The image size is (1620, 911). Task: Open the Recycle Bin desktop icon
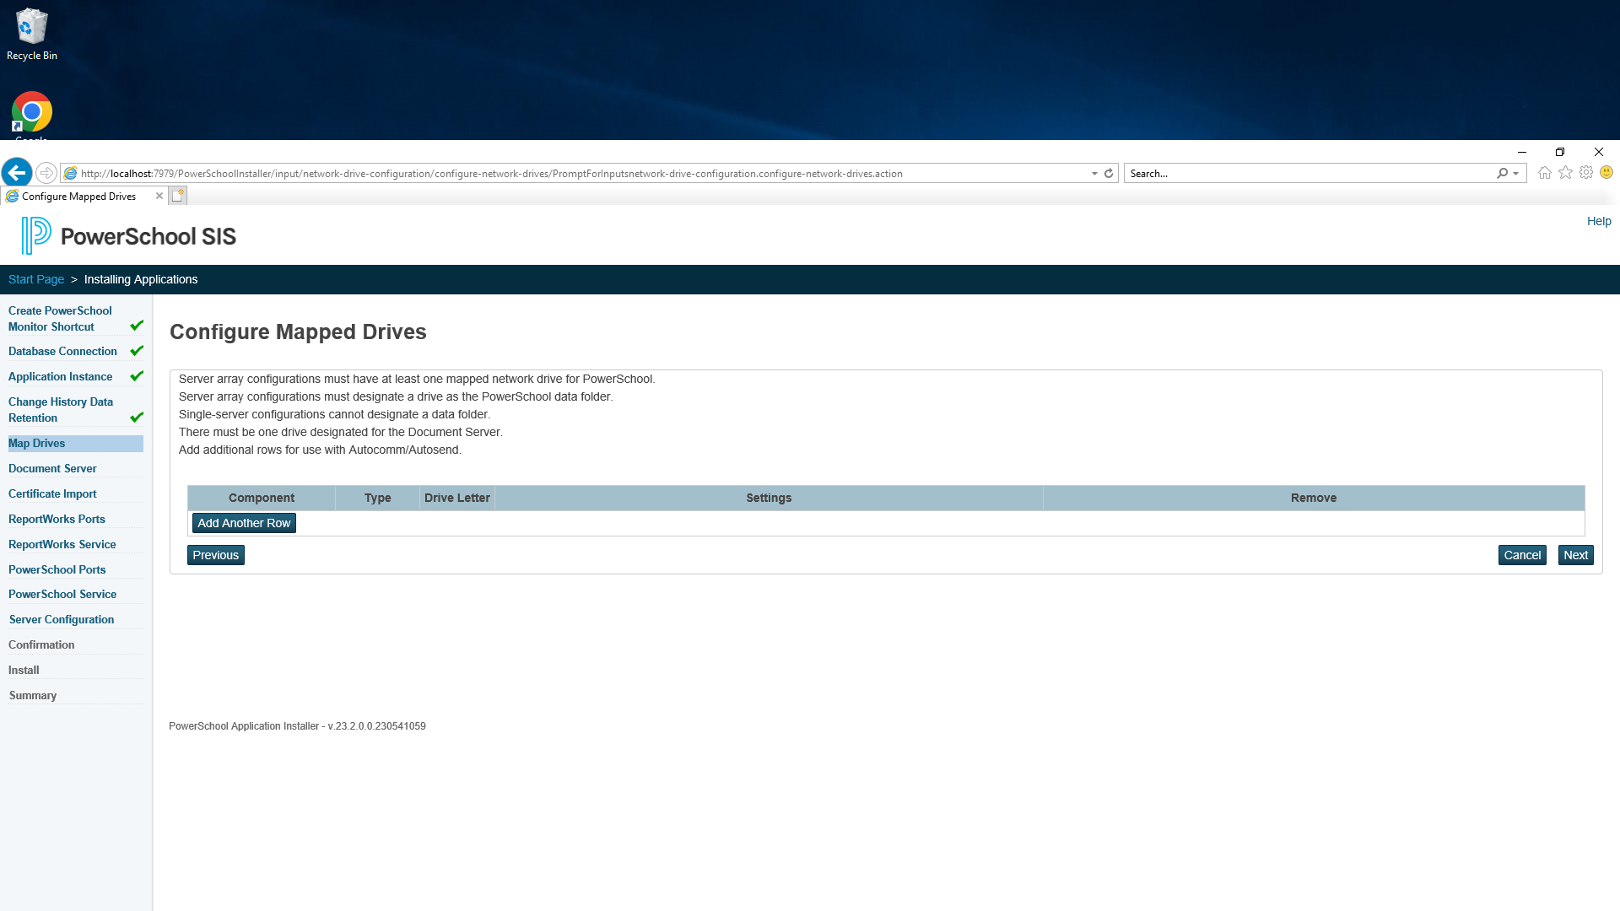pos(32,35)
